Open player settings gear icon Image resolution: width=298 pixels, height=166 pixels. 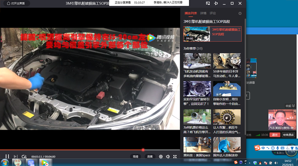pos(161,157)
